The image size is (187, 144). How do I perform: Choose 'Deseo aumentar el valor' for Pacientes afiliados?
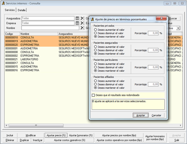[96, 81]
